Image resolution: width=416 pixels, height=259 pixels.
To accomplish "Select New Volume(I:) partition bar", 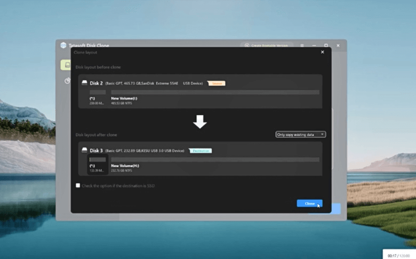I will (x=215, y=92).
